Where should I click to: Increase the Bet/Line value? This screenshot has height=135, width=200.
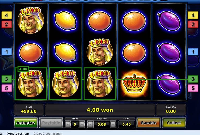tap(113, 124)
